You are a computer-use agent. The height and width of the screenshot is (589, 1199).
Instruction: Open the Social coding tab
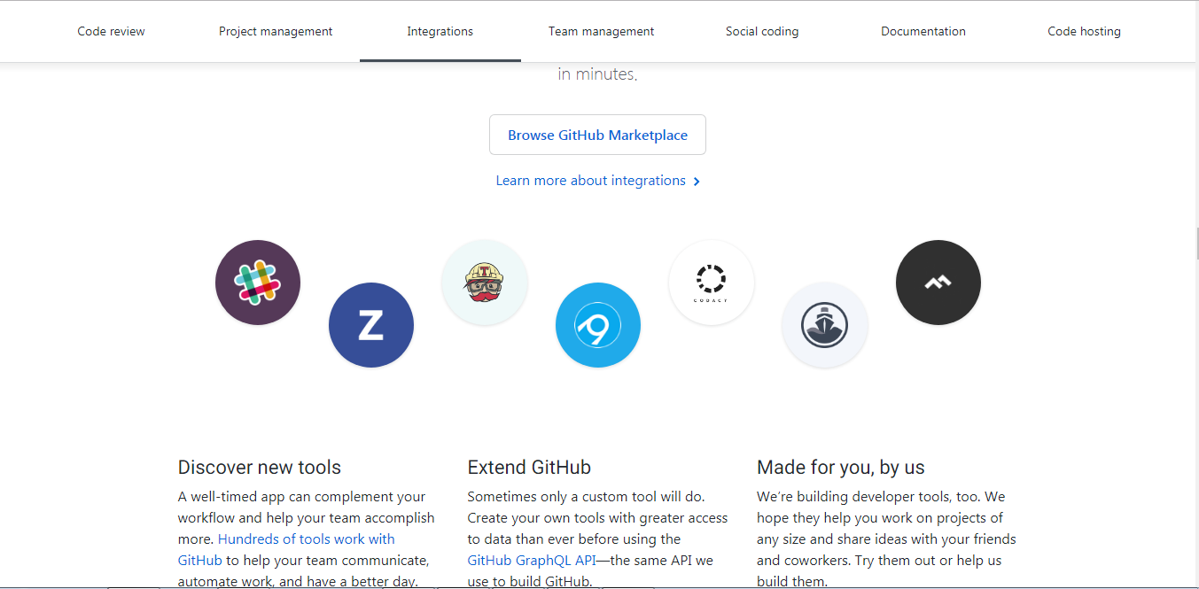point(762,31)
